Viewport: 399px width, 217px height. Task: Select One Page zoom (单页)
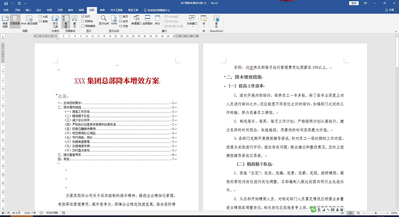pos(124,17)
